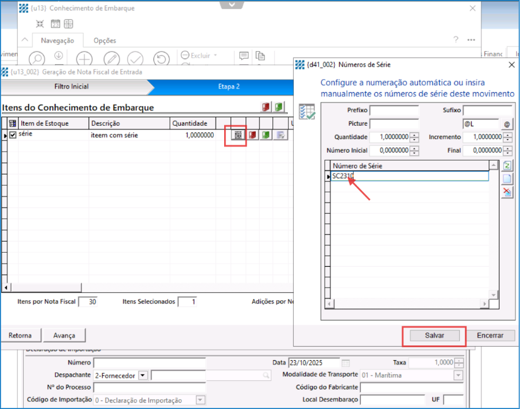
Task: Click delete icon with red X
Action: click(507, 192)
